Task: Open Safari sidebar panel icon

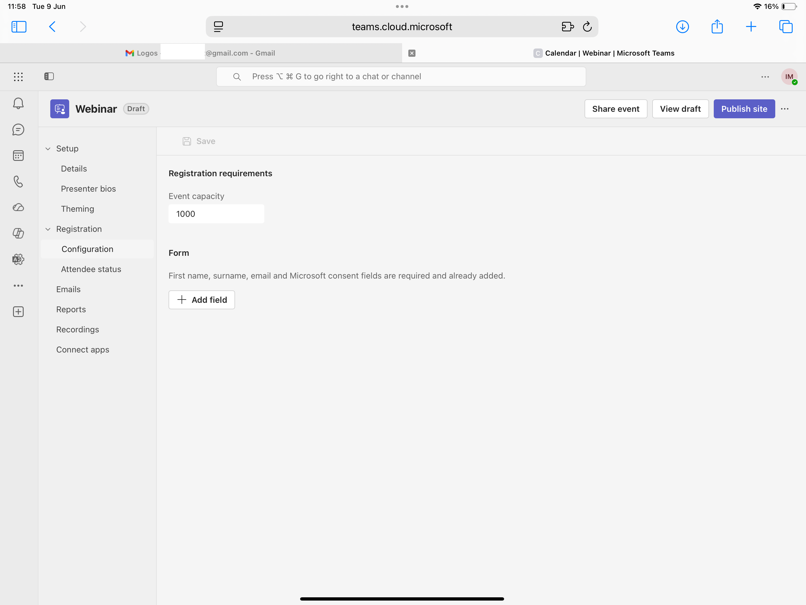Action: click(x=19, y=27)
